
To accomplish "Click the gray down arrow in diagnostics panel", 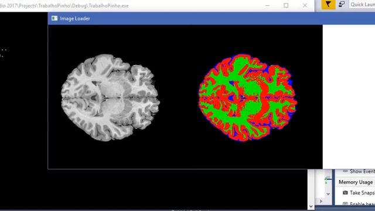I will pos(328,194).
